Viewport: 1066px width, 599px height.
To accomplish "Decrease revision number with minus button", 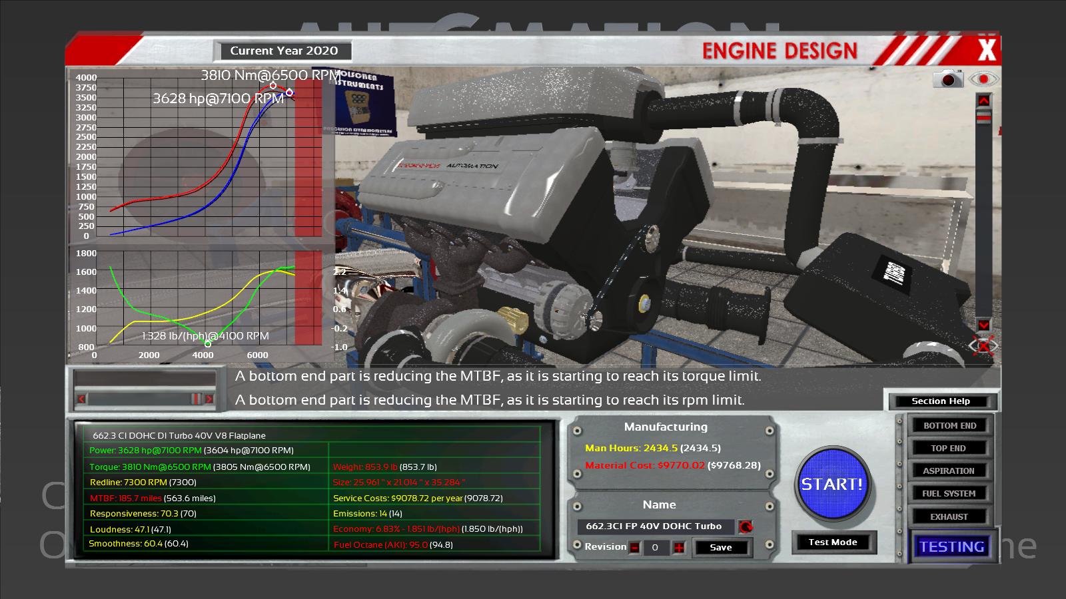I will click(635, 547).
